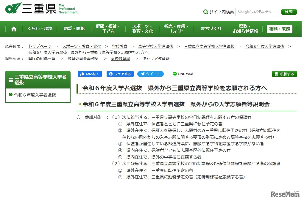
Task: Click the home icon in the green navigation bar
Action: [x=14, y=29]
